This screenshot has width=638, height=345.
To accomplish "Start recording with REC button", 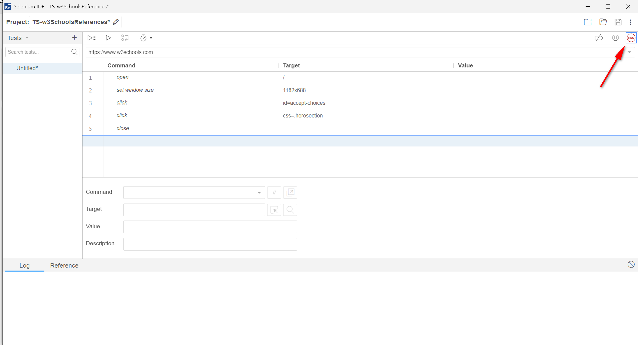I will (x=631, y=38).
